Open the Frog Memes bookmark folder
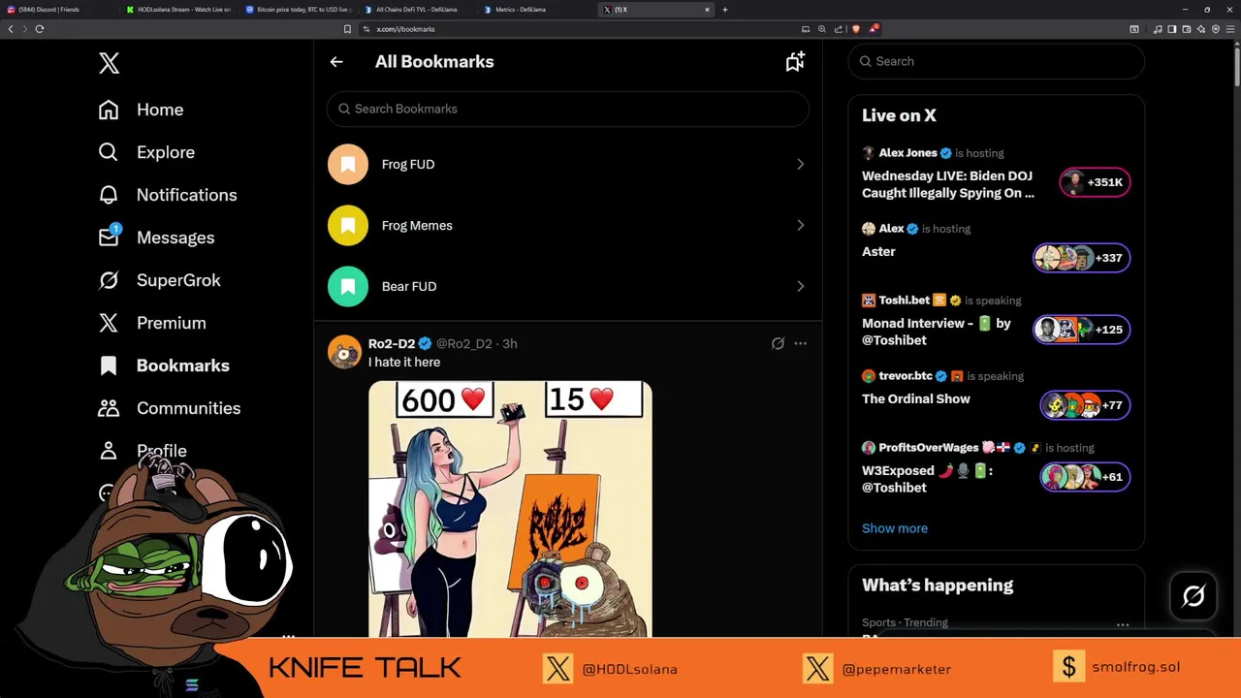 [x=568, y=225]
